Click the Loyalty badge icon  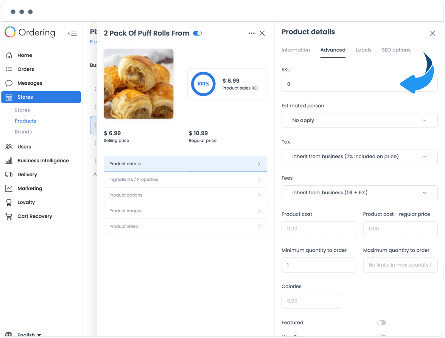(x=9, y=202)
